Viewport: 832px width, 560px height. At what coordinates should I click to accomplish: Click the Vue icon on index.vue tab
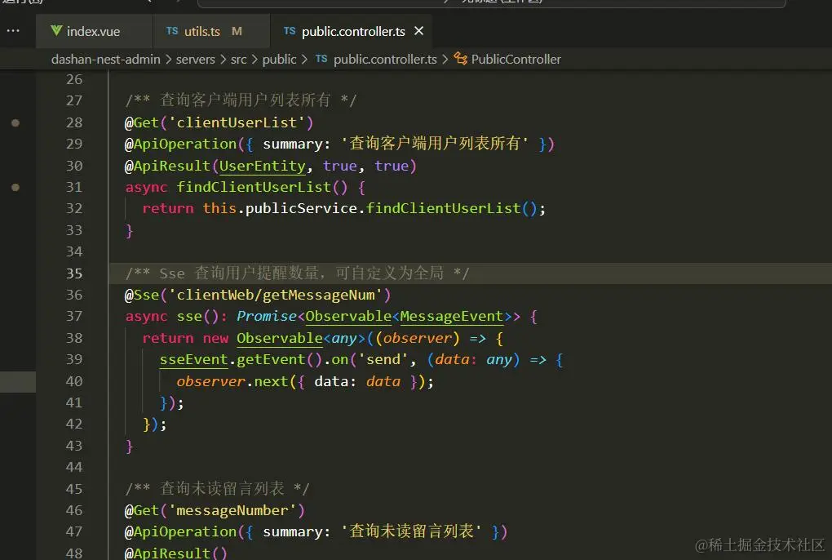click(x=56, y=31)
